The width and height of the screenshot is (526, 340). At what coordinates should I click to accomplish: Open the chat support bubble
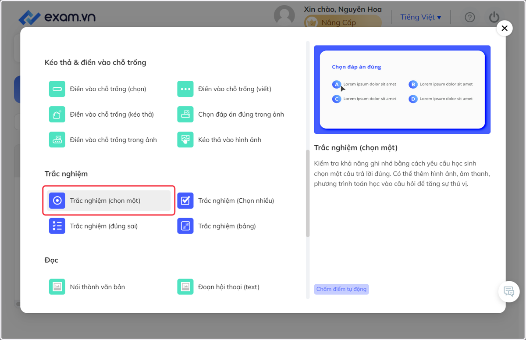pos(509,291)
